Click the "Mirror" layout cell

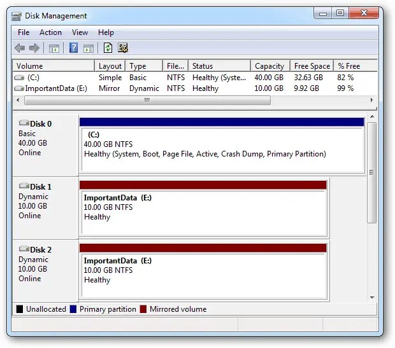[109, 88]
